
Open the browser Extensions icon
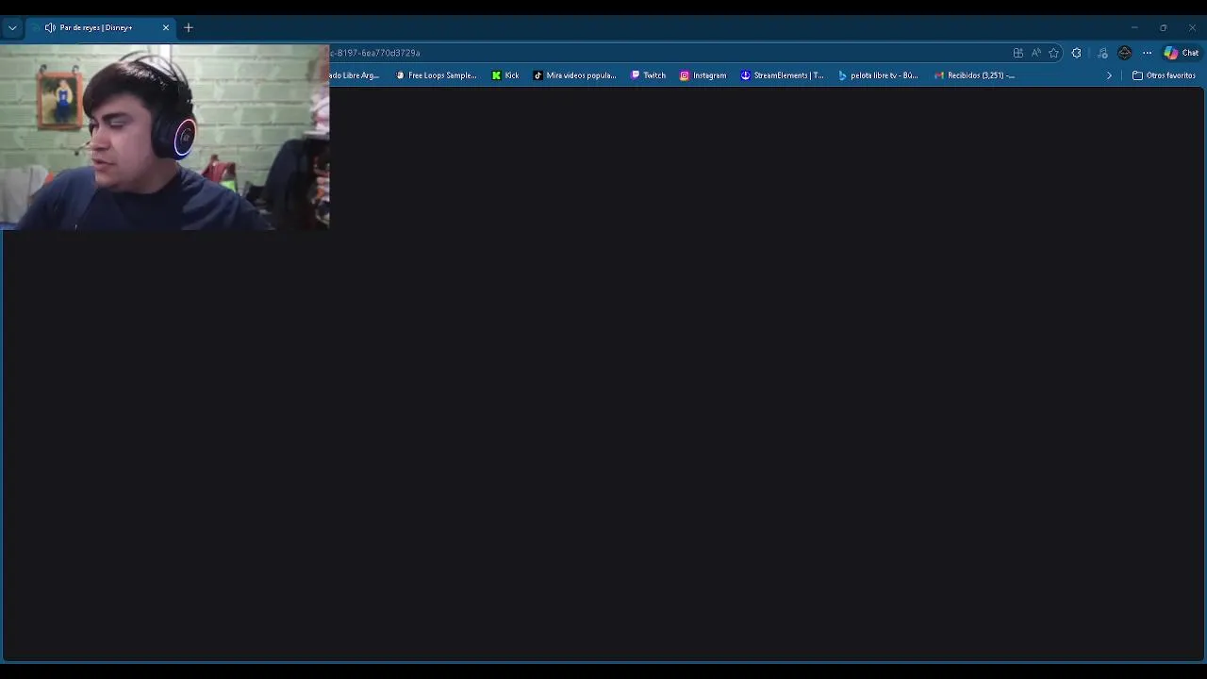pos(1077,53)
